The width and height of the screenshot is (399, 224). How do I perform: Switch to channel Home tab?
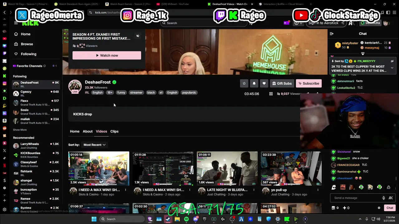pyautogui.click(x=75, y=131)
